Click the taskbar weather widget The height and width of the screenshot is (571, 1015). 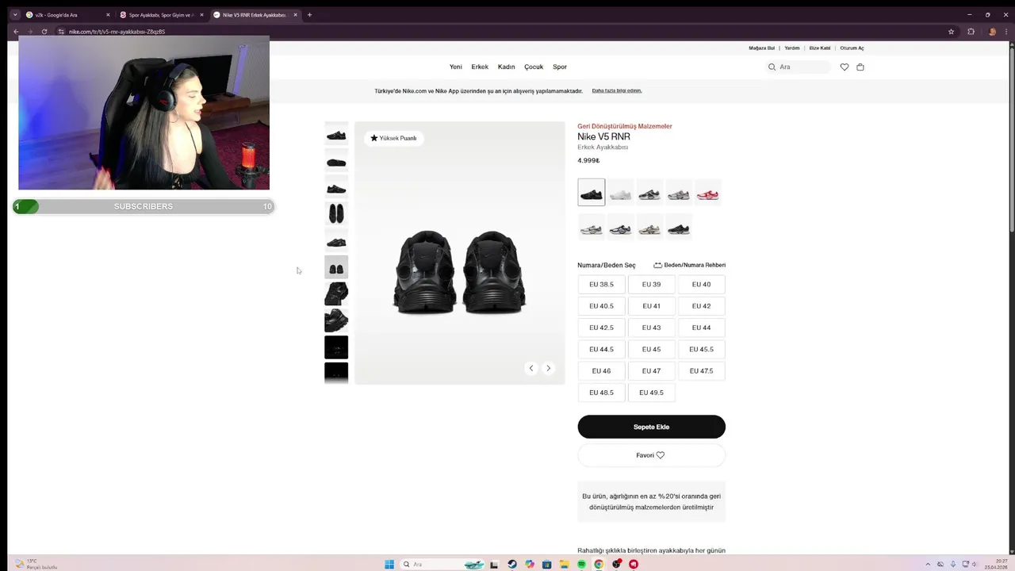click(36, 564)
